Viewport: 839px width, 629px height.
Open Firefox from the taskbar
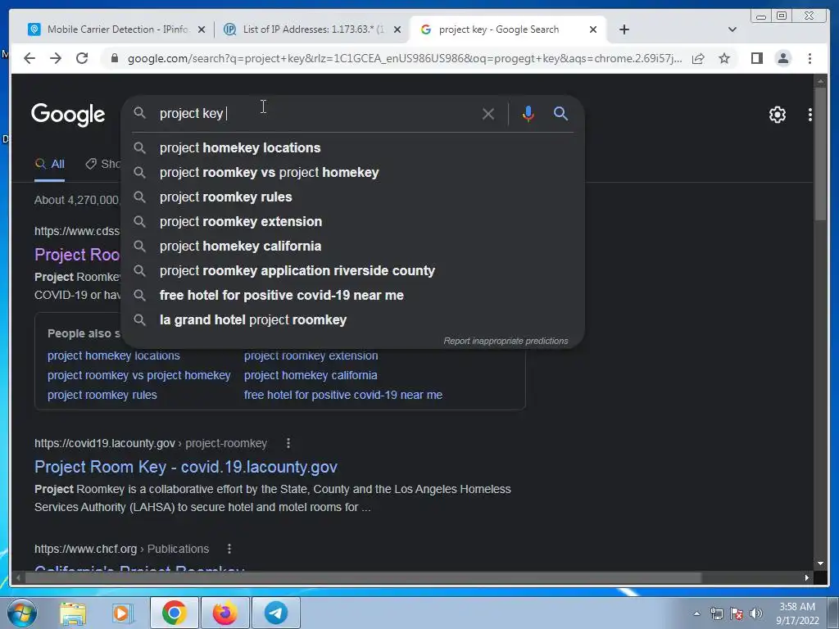224,613
